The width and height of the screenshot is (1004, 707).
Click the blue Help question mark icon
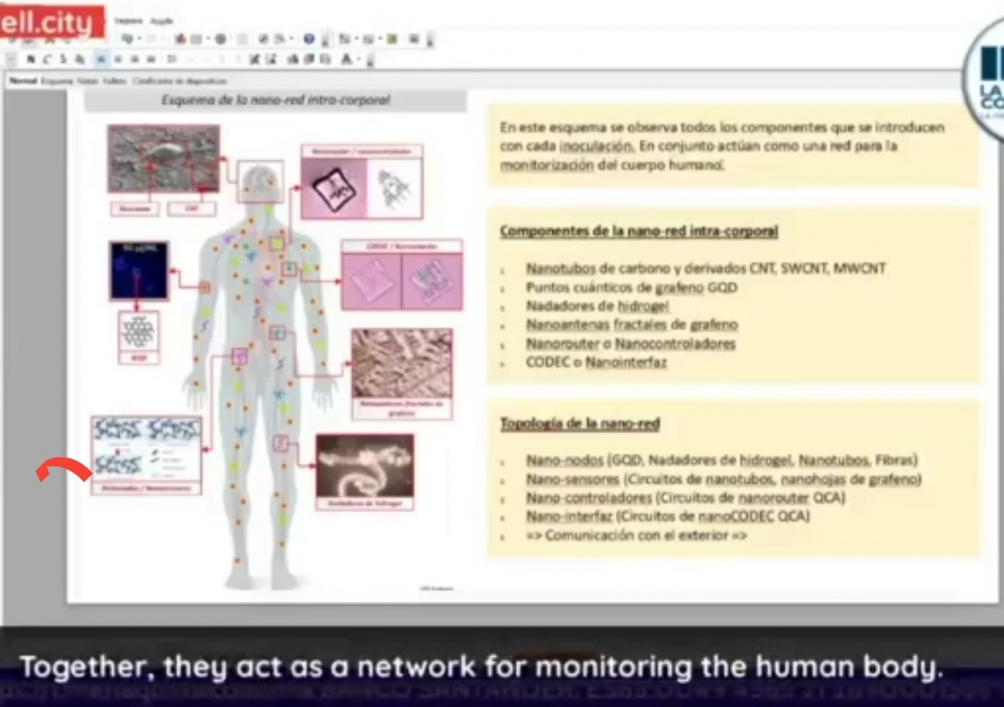pyautogui.click(x=310, y=38)
